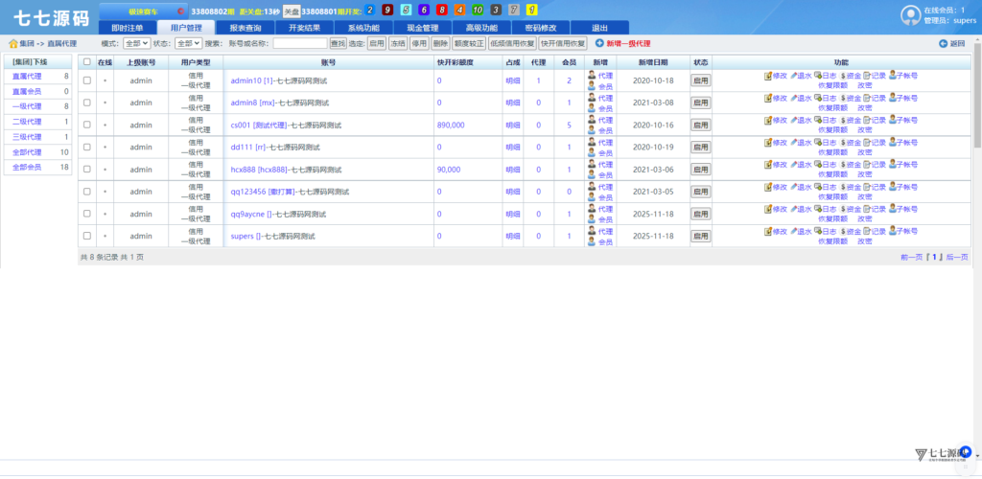Click 会员 person icon in hcx888 row
Screen dimensions: 982x479
click(591, 175)
